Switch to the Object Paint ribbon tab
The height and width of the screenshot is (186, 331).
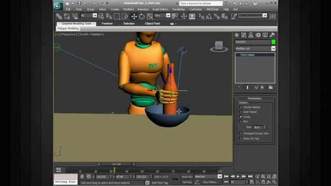click(x=152, y=24)
